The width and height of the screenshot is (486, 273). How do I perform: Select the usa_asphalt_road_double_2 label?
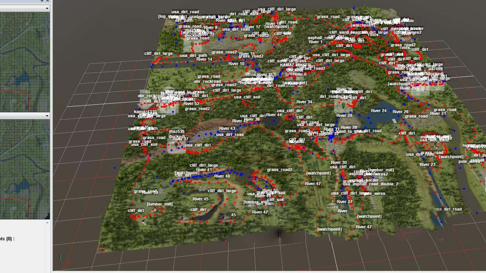click(x=371, y=184)
